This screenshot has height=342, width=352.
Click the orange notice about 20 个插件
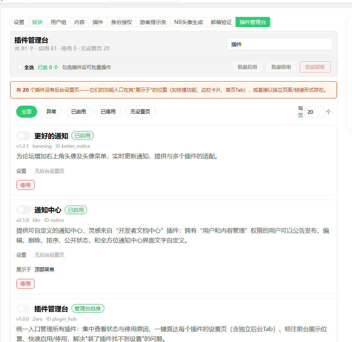[x=174, y=90]
